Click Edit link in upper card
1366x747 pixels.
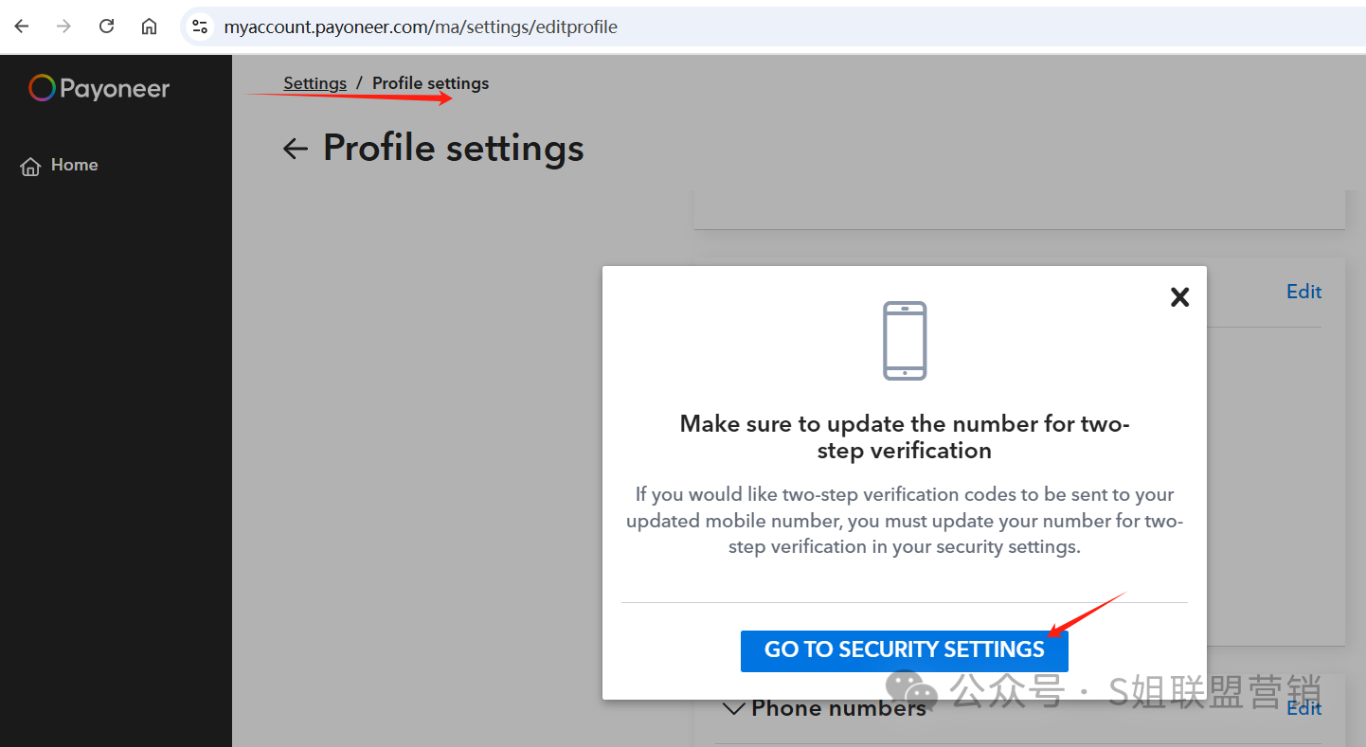(x=1303, y=292)
